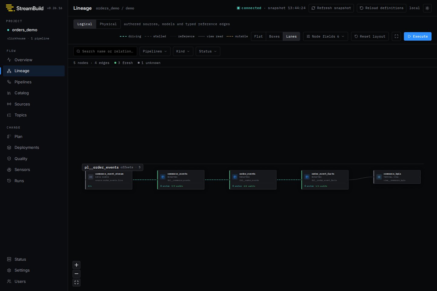This screenshot has width=437, height=291.
Task: Open the Plan page
Action: (x=34, y=136)
